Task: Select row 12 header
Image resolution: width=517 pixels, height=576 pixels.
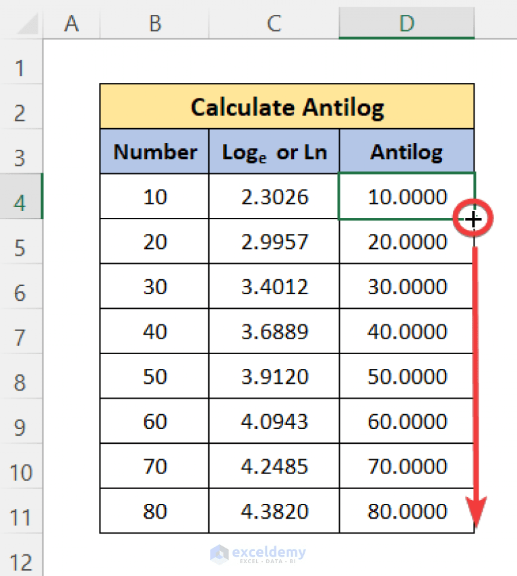Action: tap(22, 560)
